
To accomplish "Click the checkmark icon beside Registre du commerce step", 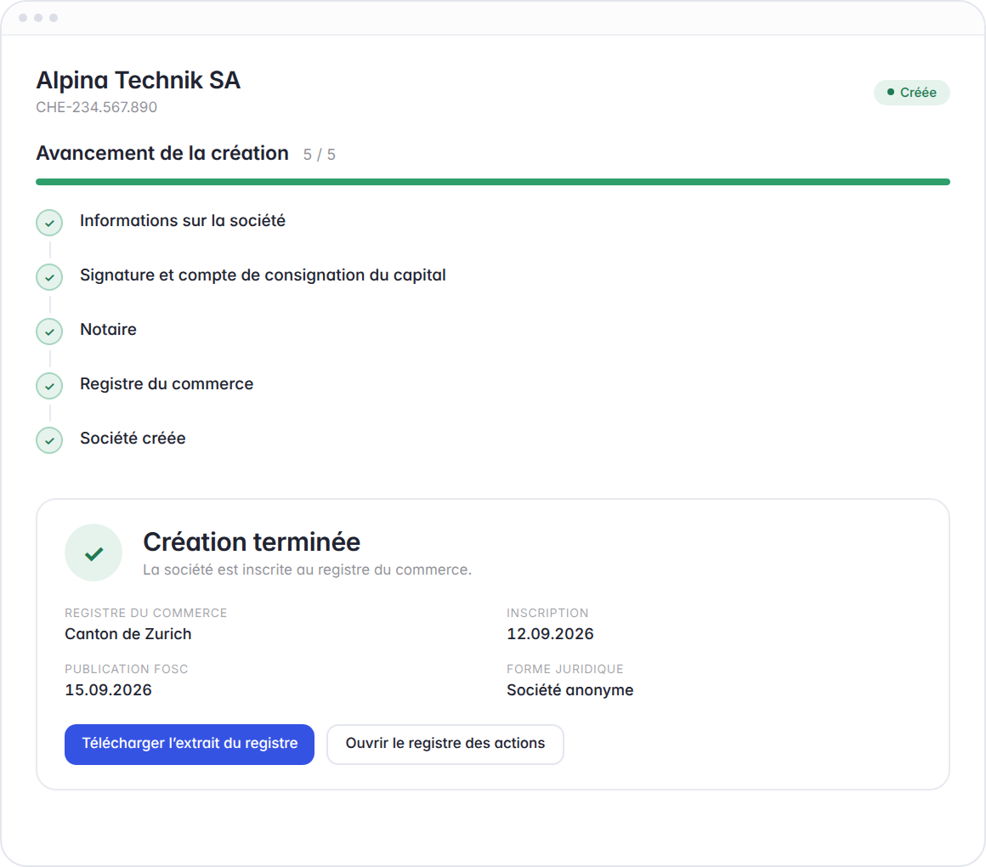I will click(49, 386).
